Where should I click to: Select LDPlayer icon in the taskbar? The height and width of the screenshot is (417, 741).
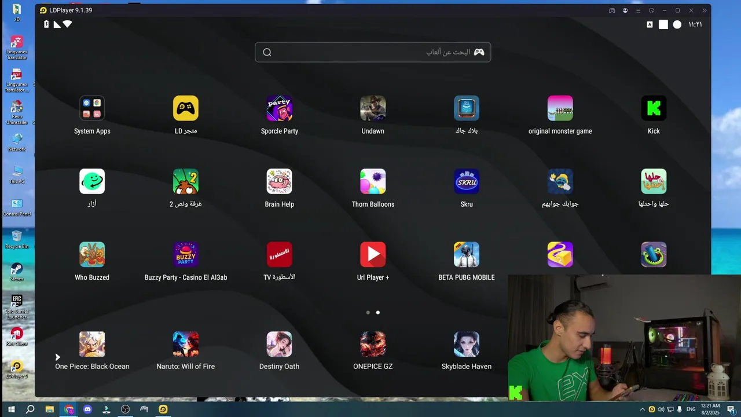point(163,409)
